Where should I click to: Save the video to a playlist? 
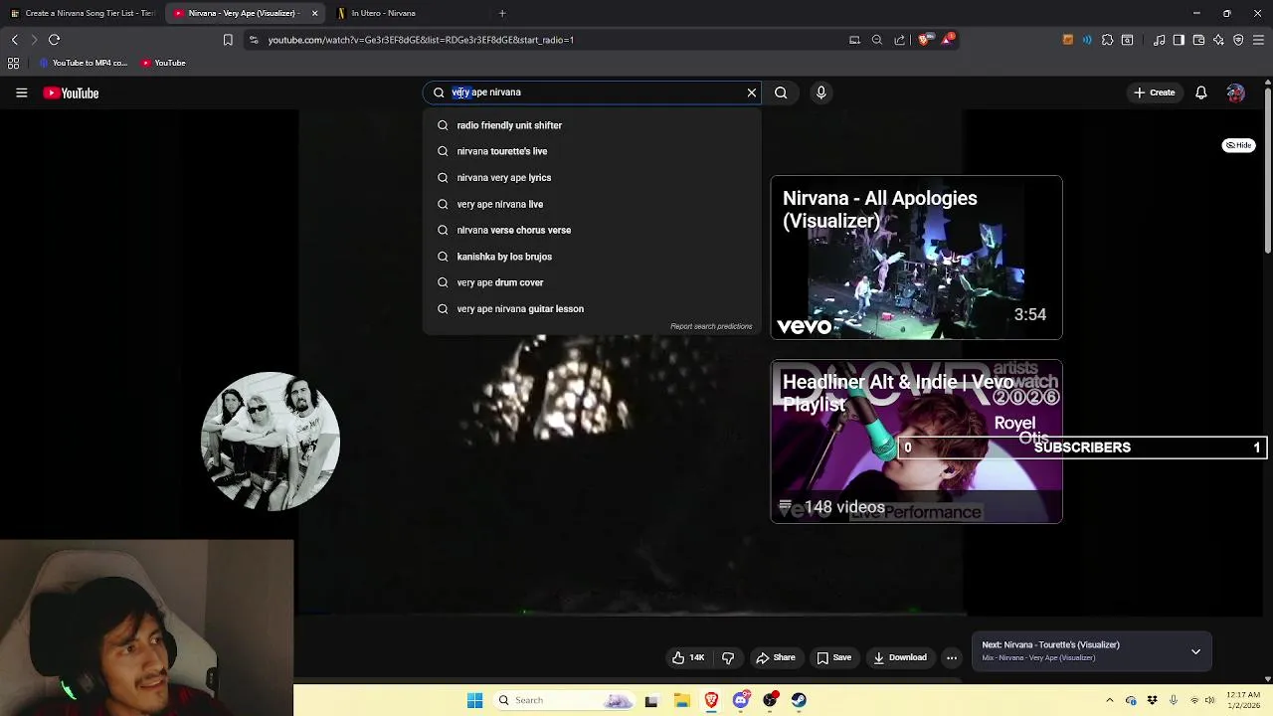coord(833,657)
